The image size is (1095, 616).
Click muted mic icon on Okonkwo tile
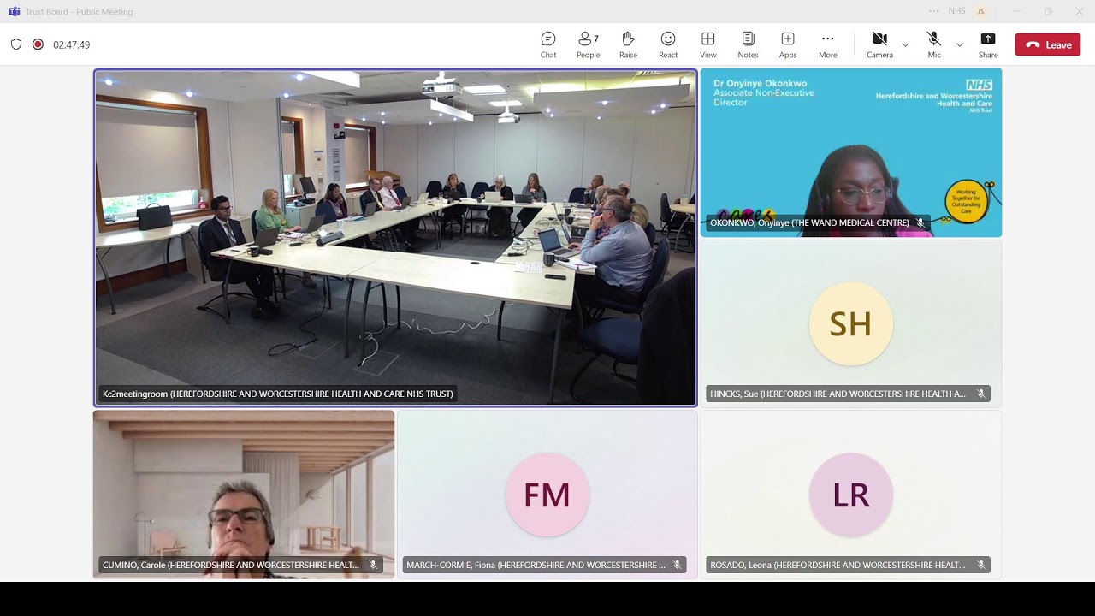point(920,222)
